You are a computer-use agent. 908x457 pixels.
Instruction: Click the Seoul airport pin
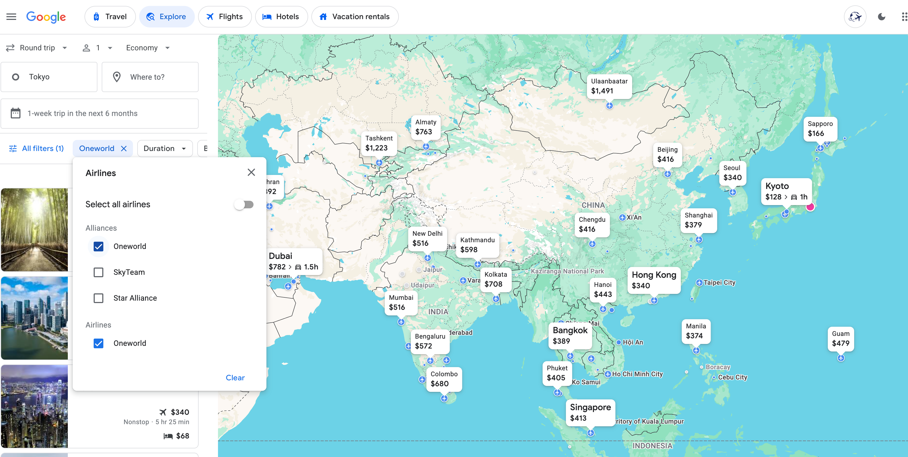733,192
